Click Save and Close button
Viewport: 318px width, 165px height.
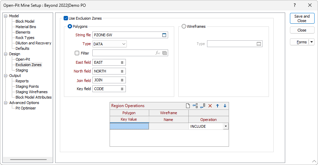click(x=302, y=18)
